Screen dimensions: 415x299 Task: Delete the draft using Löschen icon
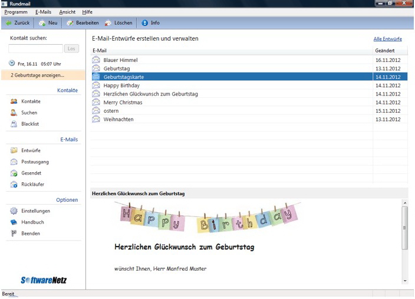[108, 23]
